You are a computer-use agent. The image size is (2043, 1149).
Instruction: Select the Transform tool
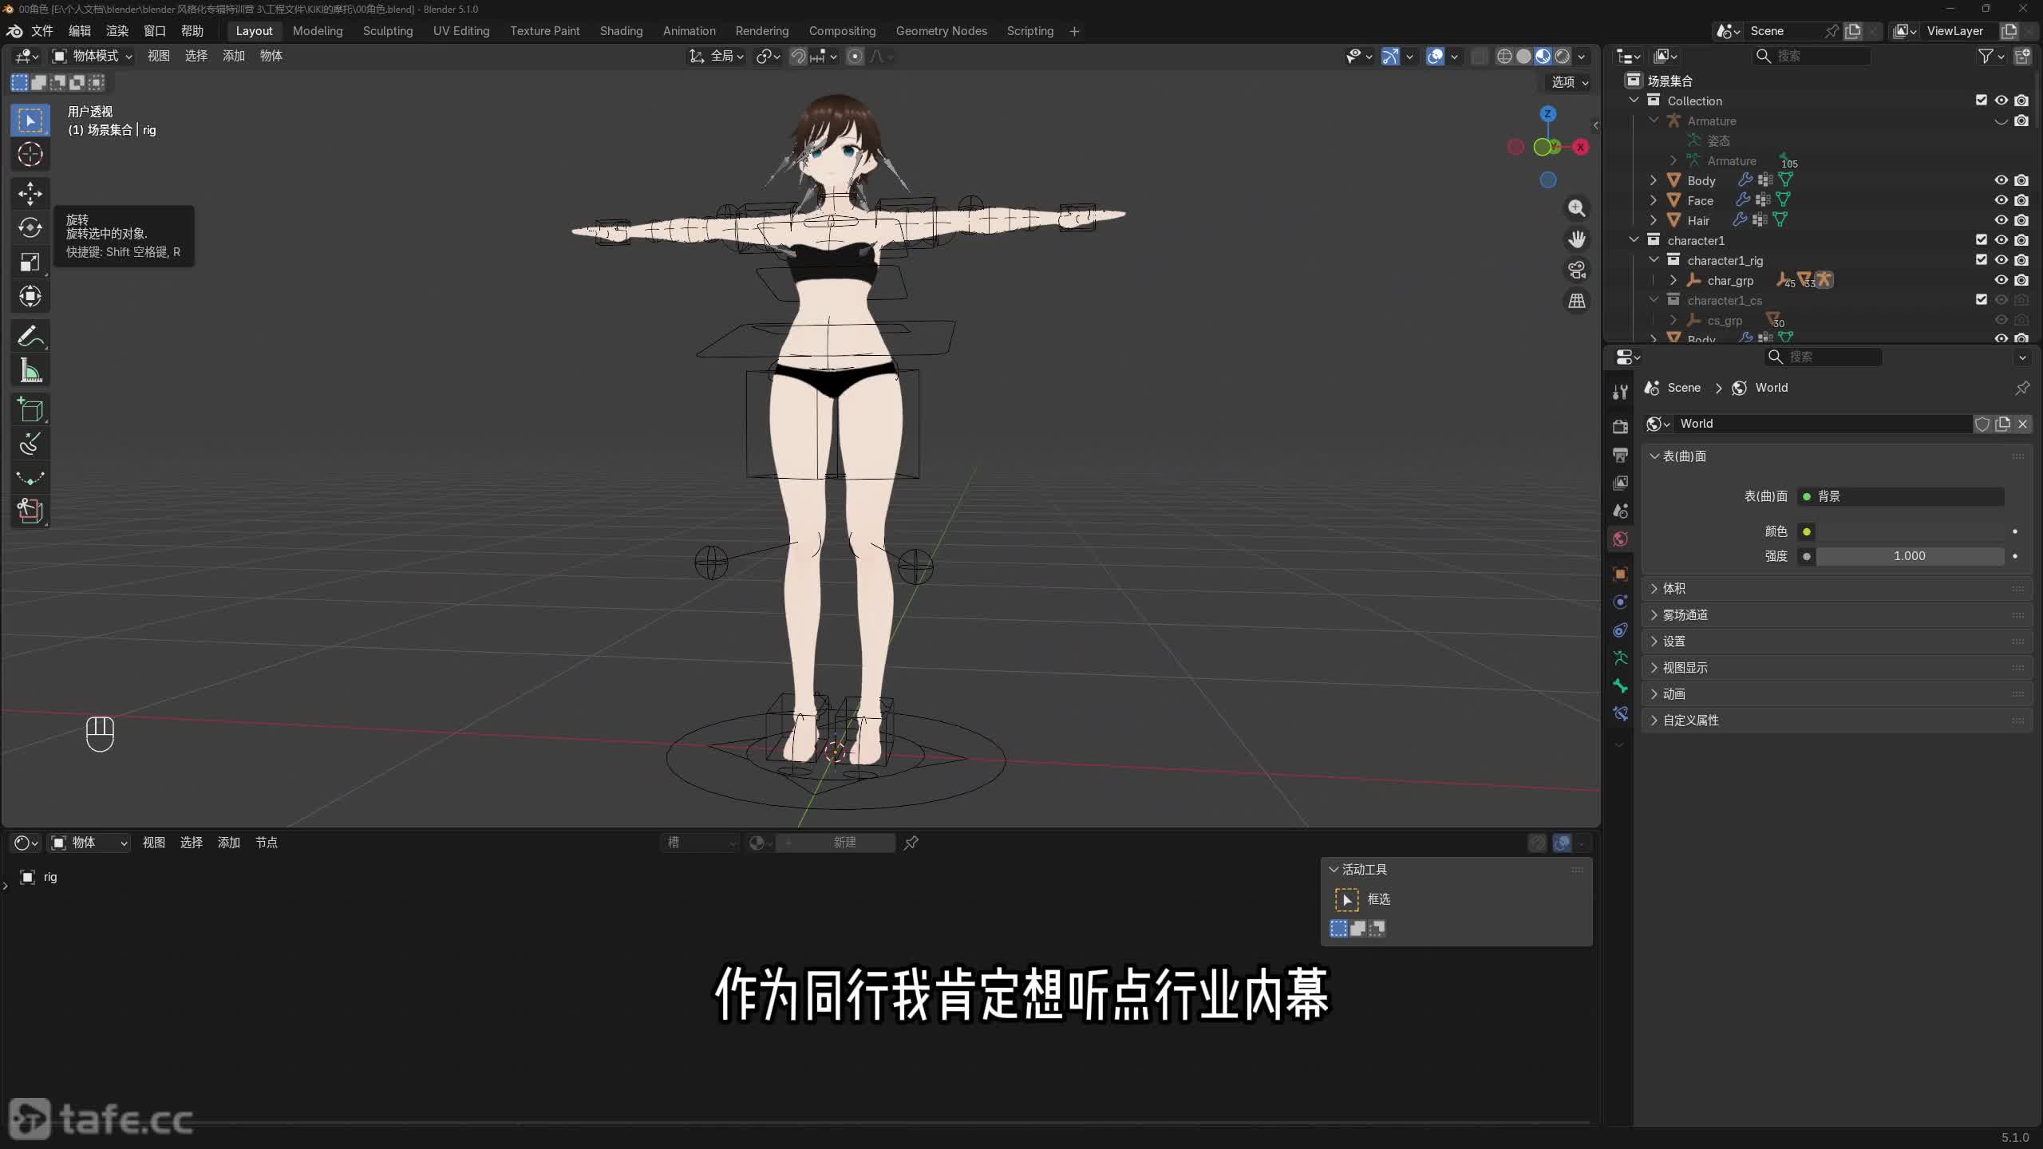(30, 296)
